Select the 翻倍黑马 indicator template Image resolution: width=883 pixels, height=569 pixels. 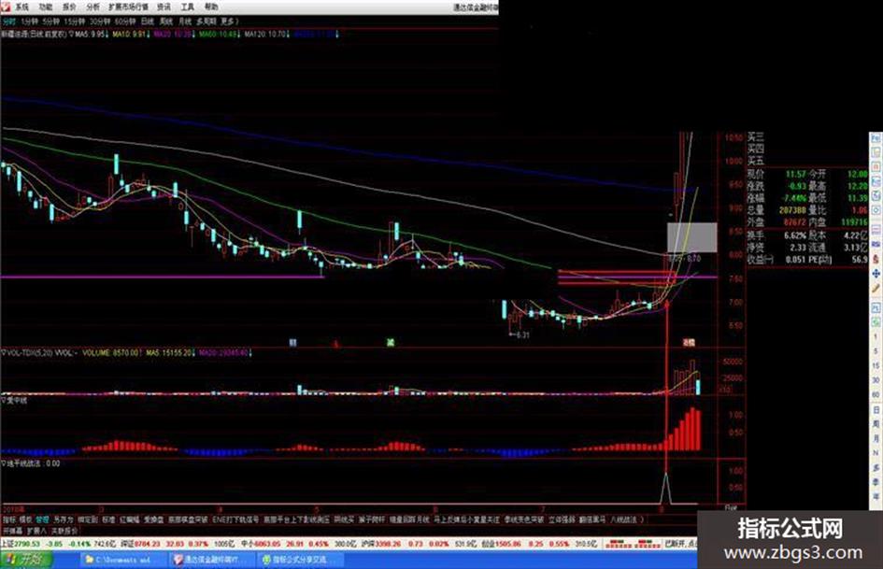pyautogui.click(x=591, y=519)
